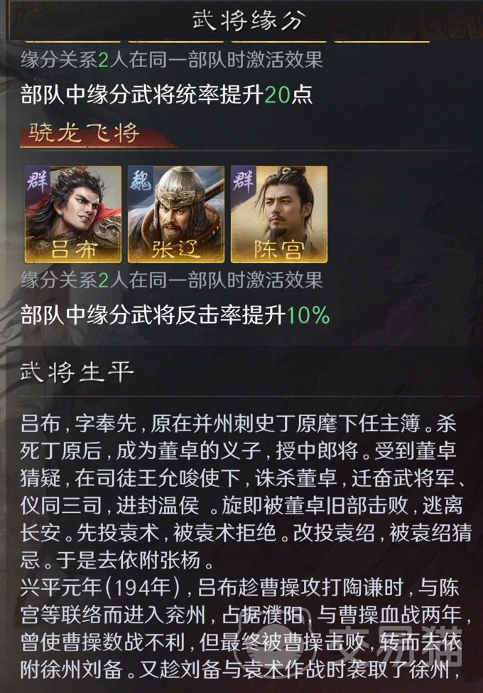483x693 pixels.
Task: Select the 武将生平 section heading
Action: coord(77,371)
